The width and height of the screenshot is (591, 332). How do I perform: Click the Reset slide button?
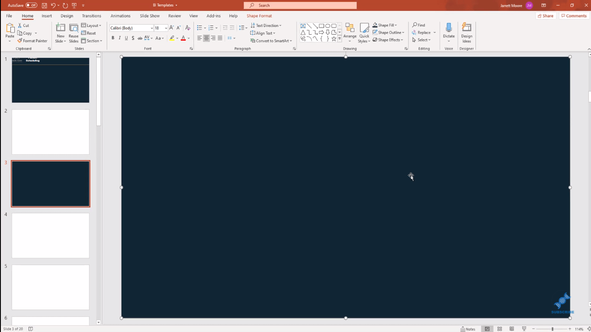pos(89,33)
